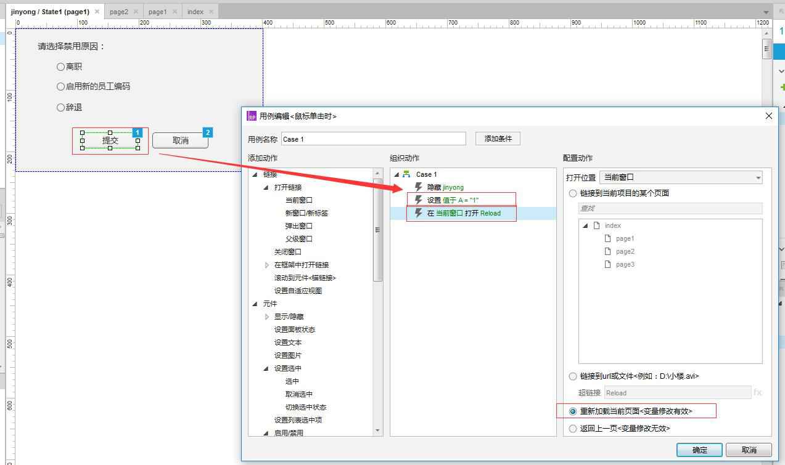The height and width of the screenshot is (465, 785).
Task: Add the 取消选中 action
Action: tap(299, 394)
